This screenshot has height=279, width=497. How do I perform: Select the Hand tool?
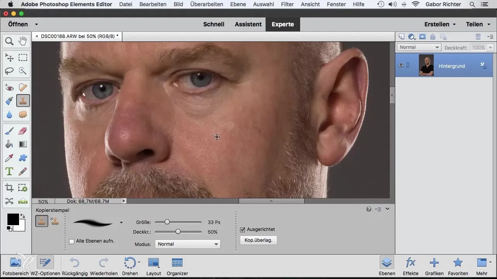tap(23, 41)
